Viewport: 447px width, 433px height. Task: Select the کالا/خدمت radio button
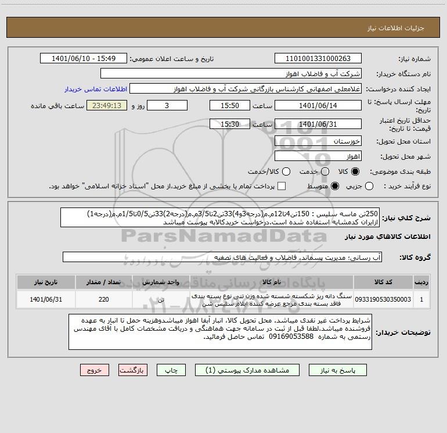tap(286, 171)
